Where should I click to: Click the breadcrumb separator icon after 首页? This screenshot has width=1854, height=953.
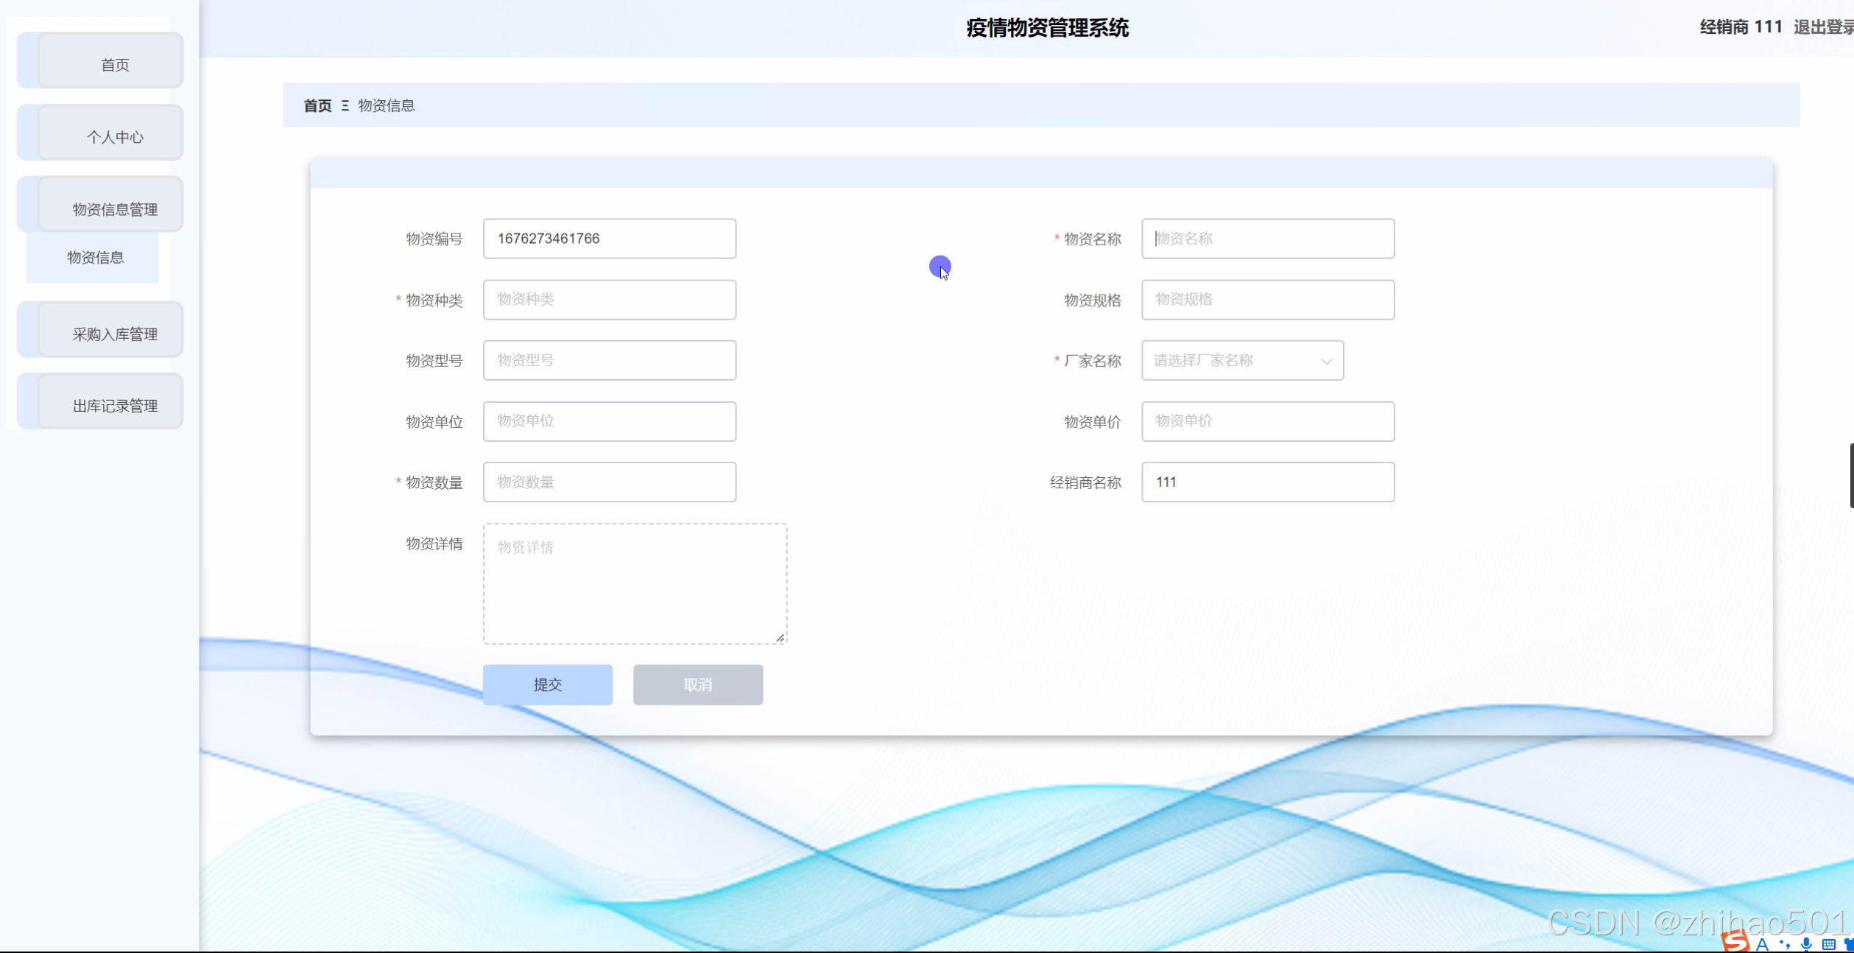(345, 106)
